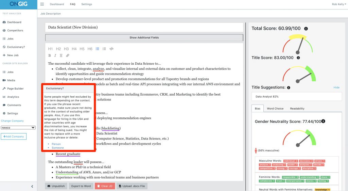The height and width of the screenshot is (191, 348).
Task: Click the red Clear JD button
Action: [x=105, y=186]
